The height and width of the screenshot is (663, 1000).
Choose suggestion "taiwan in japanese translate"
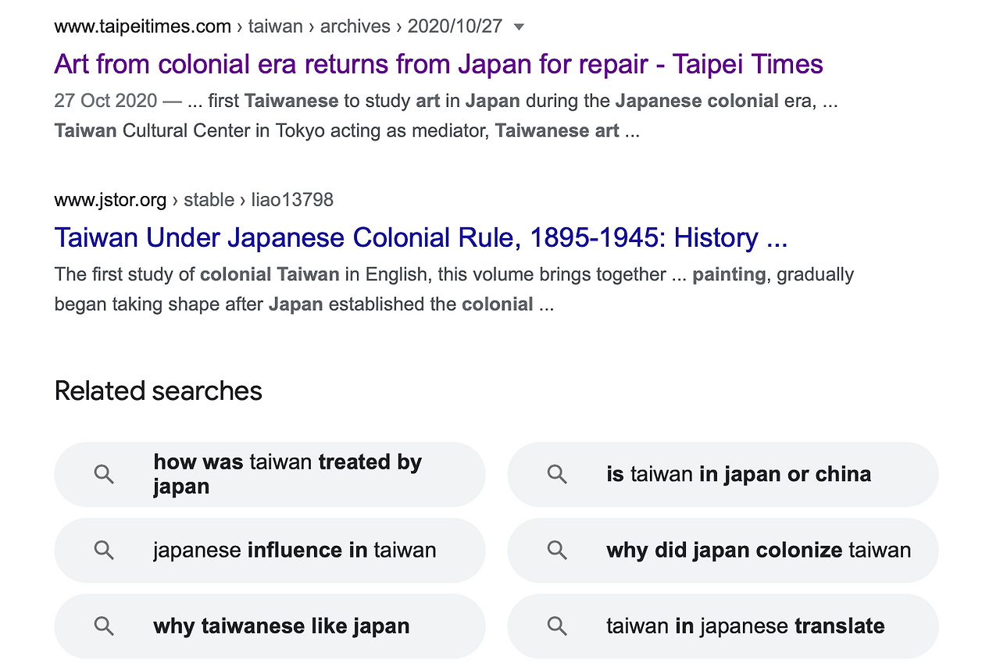coord(745,626)
